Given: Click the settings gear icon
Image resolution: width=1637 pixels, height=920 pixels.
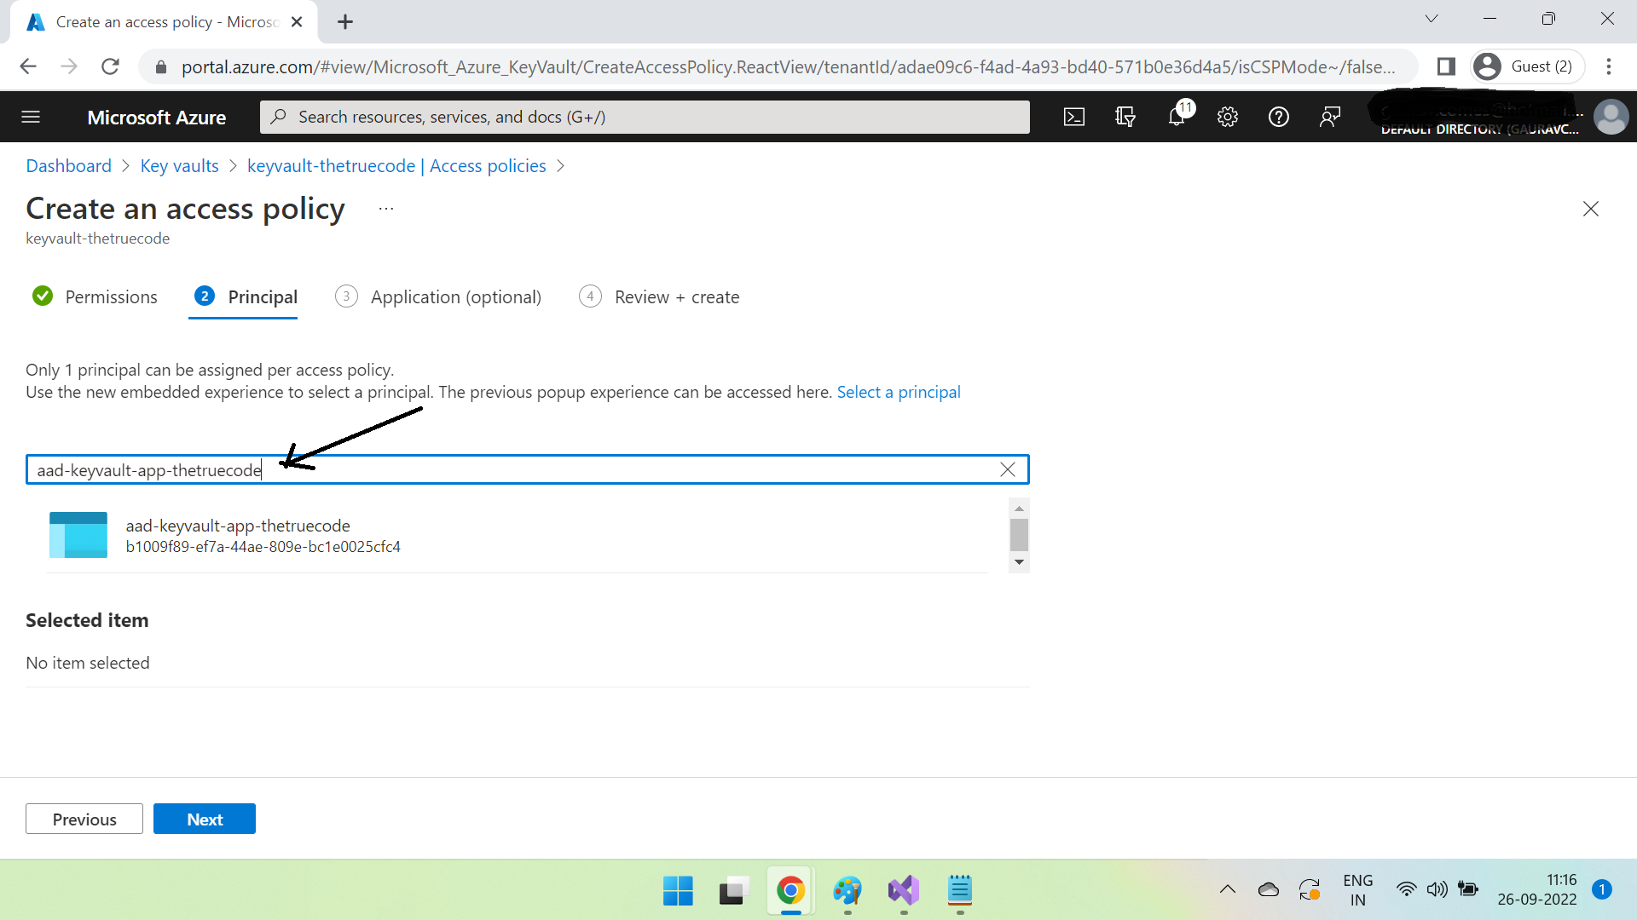Looking at the screenshot, I should [x=1227, y=117].
